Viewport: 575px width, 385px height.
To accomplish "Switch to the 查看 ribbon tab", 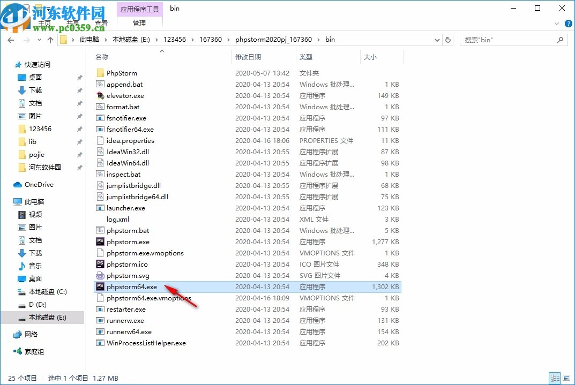I will (101, 23).
